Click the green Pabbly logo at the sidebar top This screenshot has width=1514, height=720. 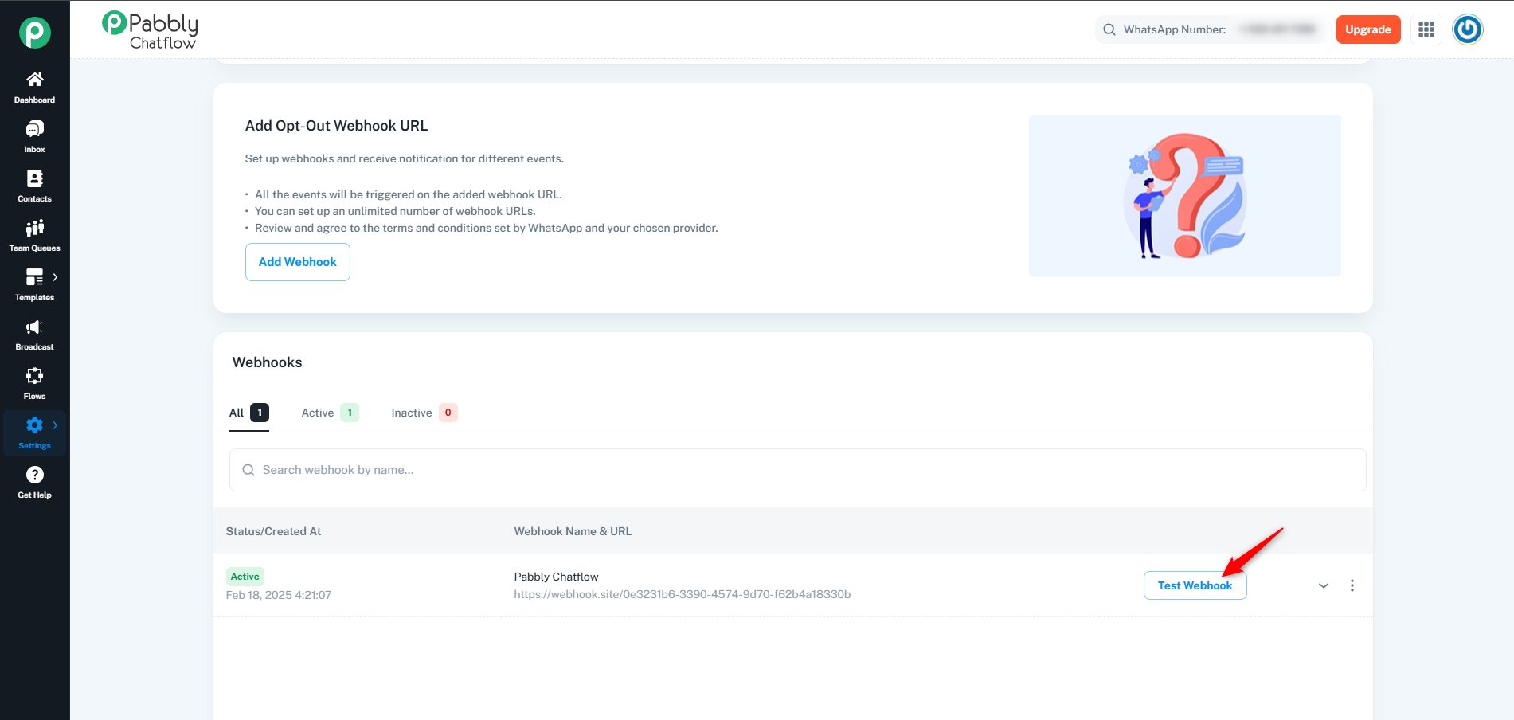click(34, 33)
